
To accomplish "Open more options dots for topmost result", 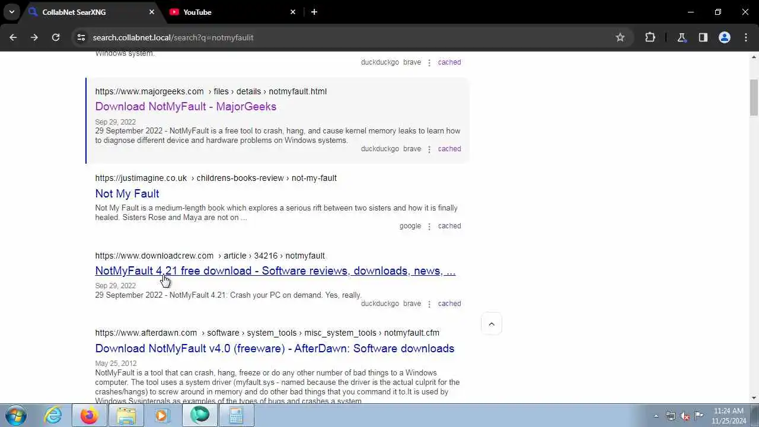I will (x=429, y=62).
